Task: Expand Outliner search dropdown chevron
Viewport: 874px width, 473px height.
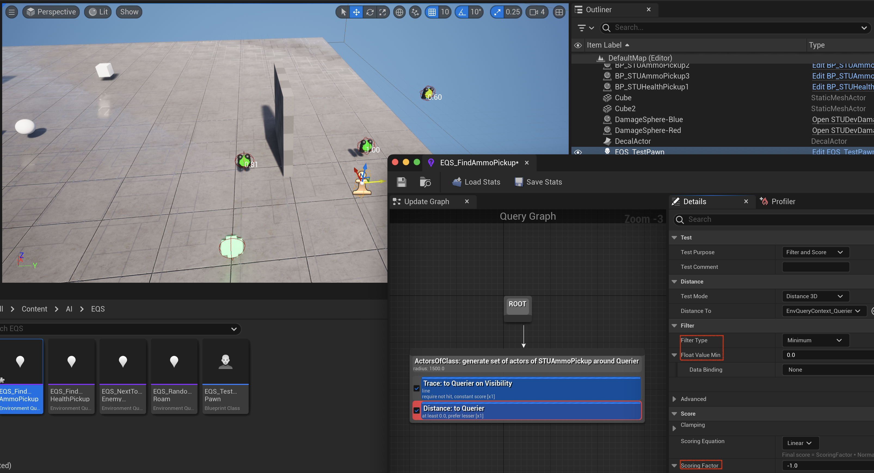Action: pos(864,28)
